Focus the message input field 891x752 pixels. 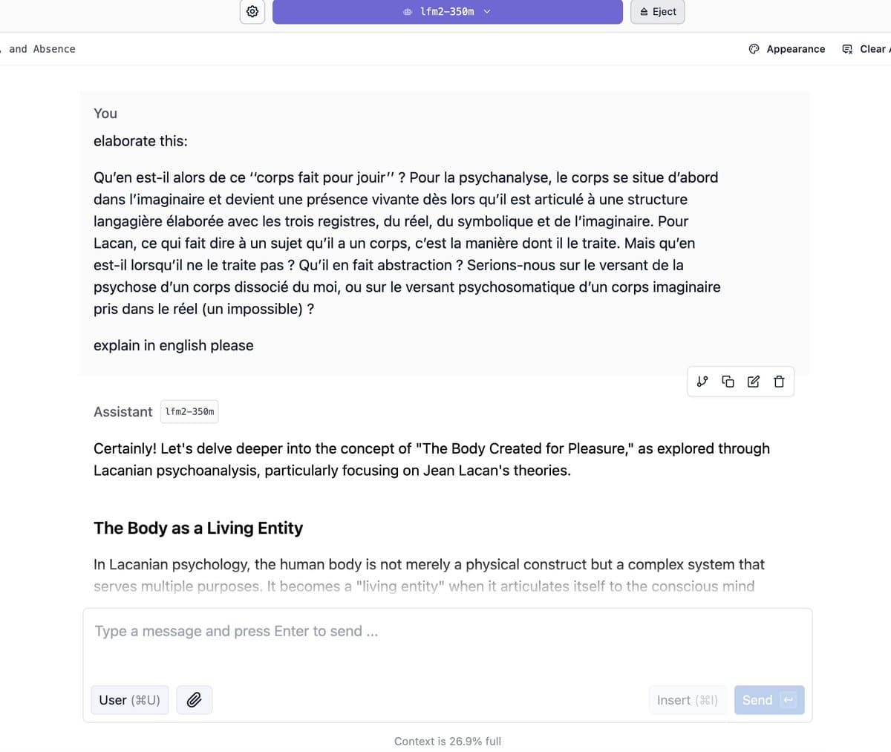tap(448, 644)
